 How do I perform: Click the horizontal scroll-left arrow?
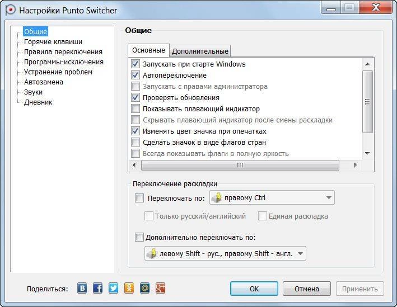134,165
